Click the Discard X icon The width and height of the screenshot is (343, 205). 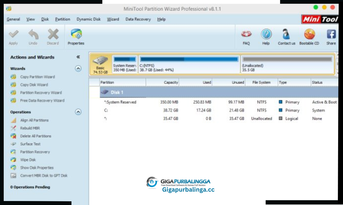coord(53,34)
